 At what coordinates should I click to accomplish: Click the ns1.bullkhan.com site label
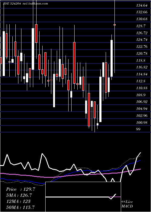(x=36, y=4)
